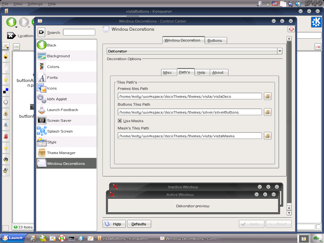Browse folder for Frames tiles Path

[x=268, y=96]
